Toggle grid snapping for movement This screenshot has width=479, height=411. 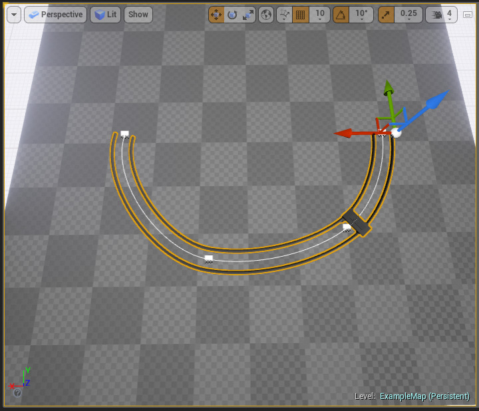301,15
